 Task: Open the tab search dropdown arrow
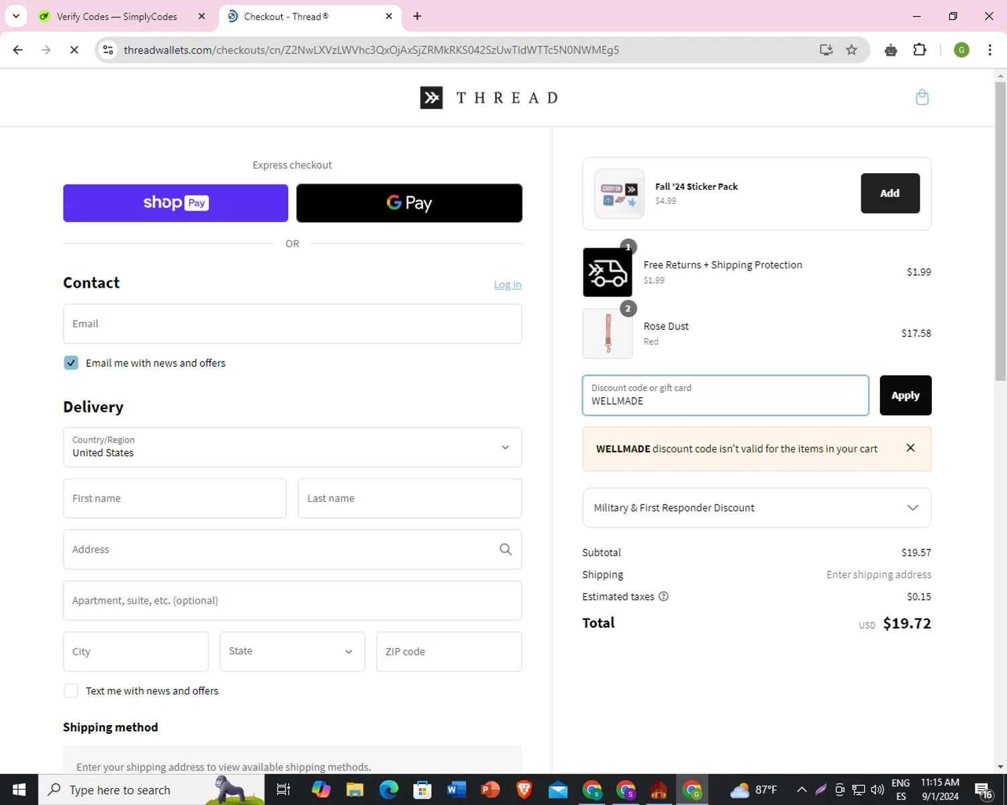coord(16,16)
